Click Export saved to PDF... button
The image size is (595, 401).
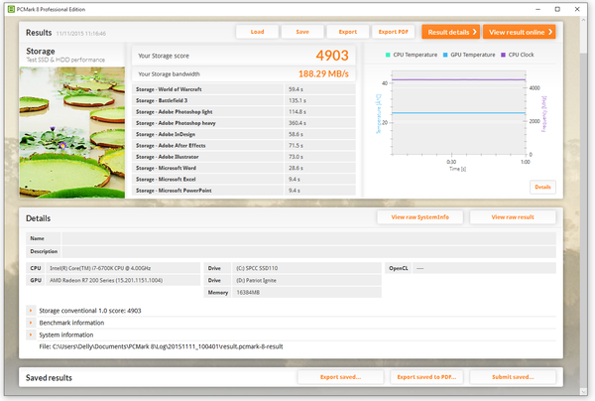(x=426, y=377)
